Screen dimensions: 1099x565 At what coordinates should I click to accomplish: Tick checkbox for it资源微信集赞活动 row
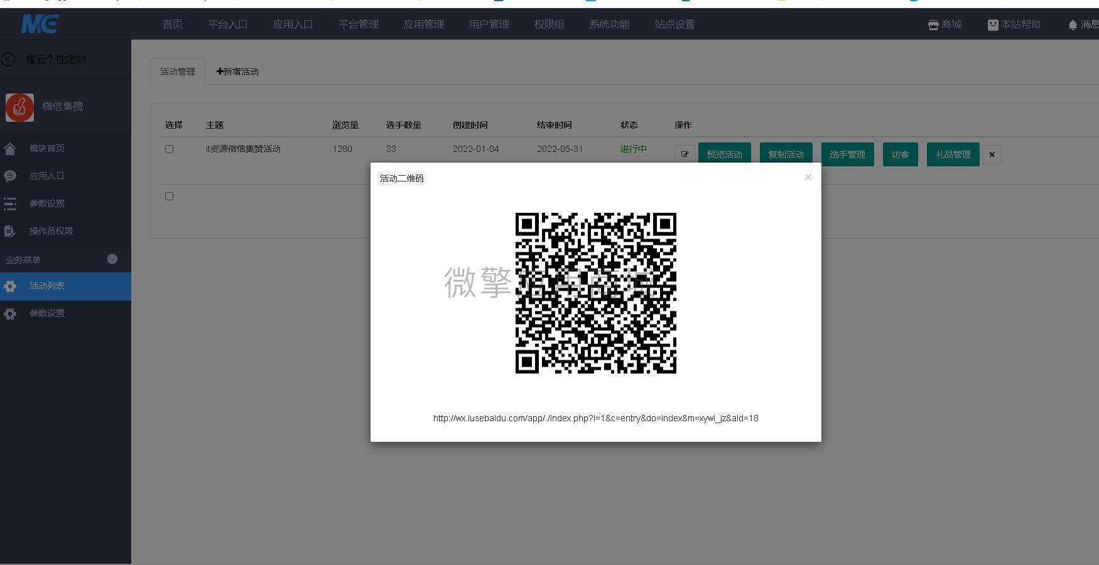169,149
